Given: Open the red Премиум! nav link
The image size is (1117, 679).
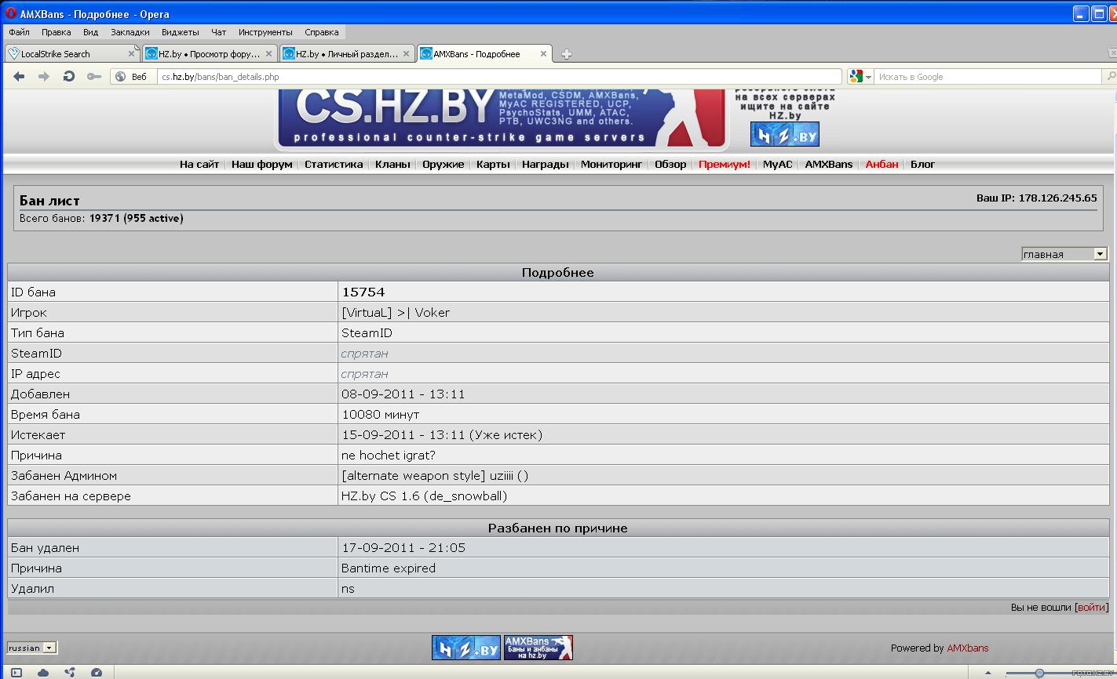Looking at the screenshot, I should click(724, 164).
